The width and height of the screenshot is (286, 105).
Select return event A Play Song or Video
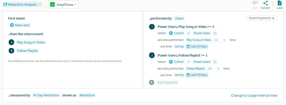(31, 42)
